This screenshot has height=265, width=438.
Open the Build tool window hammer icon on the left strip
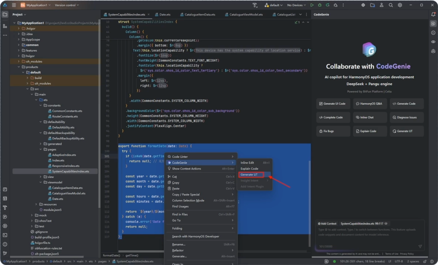pos(5,208)
